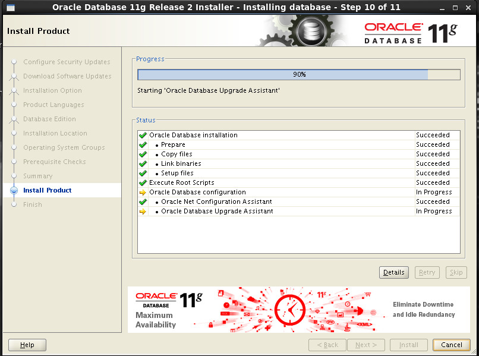Screen dimensions: 479x356
Task: Click the Oracle Database 11g header logo
Action: pos(410,33)
